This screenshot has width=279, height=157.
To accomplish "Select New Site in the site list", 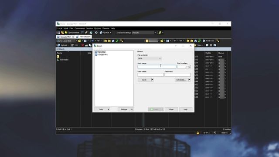I will pos(102,52).
